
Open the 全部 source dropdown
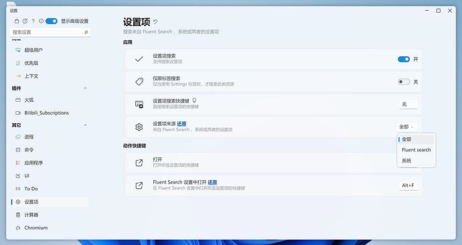coord(407,127)
